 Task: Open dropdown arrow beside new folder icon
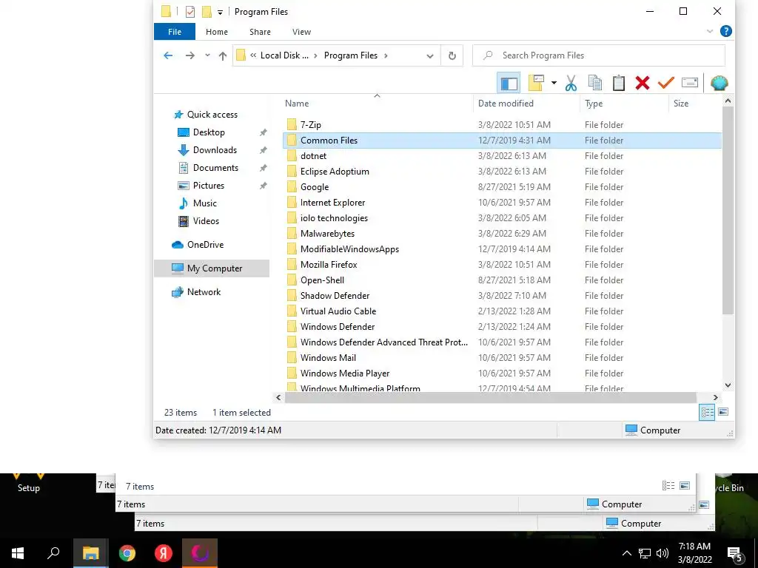click(554, 83)
